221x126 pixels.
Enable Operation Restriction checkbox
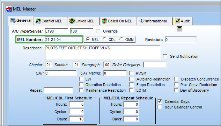[x=81, y=85]
